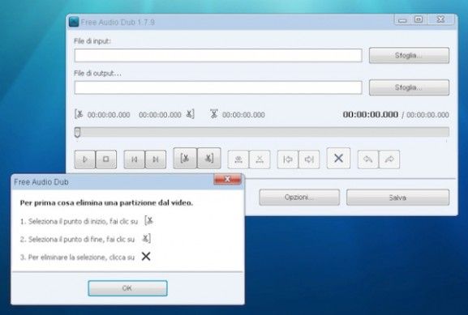The image size is (468, 315).
Task: Click the scissors icon in dialog step 1
Action: click(x=148, y=221)
